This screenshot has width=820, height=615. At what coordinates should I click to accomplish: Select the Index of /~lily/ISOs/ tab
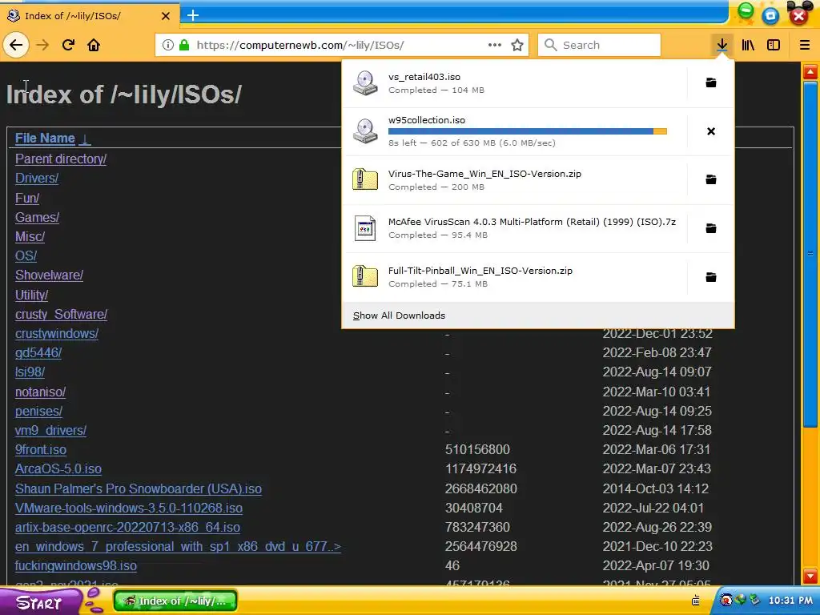(x=90, y=16)
